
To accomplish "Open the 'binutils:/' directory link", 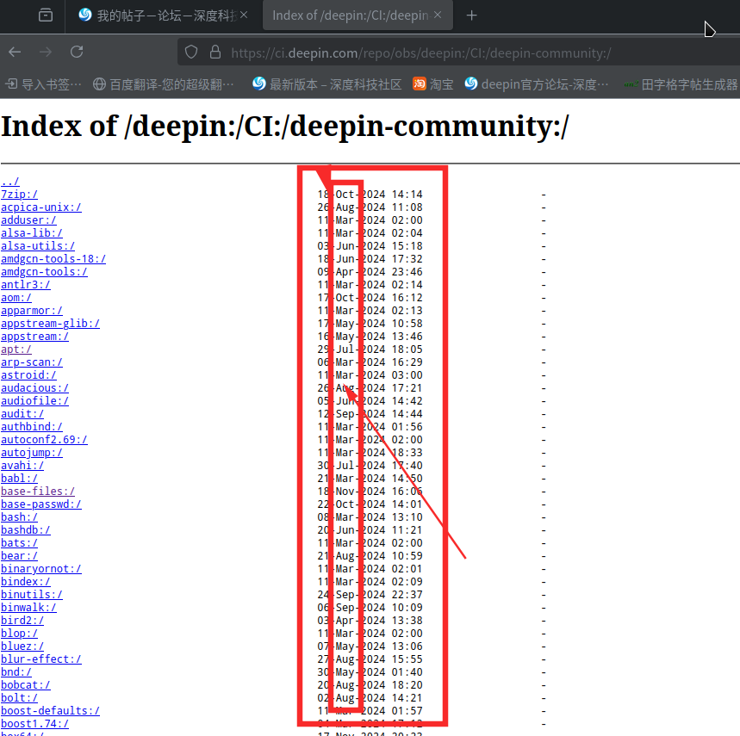I will pyautogui.click(x=32, y=595).
